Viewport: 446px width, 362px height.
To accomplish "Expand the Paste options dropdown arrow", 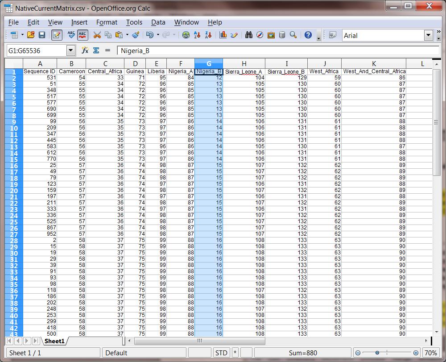I will 127,35.
